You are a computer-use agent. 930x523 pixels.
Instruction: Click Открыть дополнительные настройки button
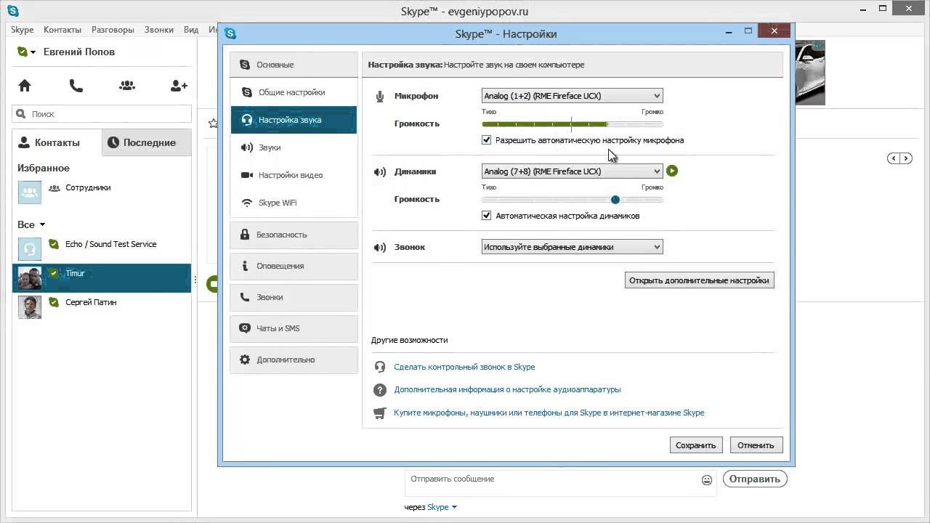point(700,280)
